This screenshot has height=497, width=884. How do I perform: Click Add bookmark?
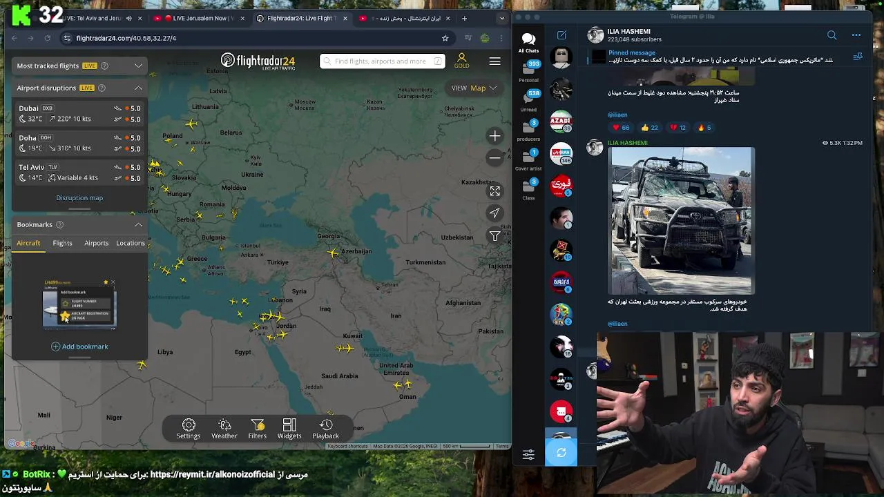coord(79,347)
